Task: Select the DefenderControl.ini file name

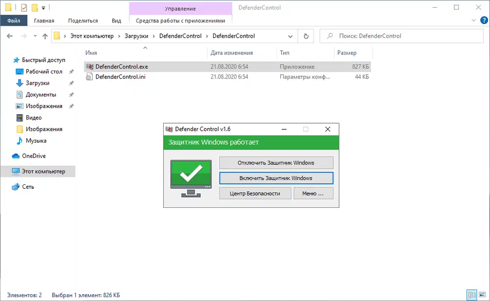Action: [x=121, y=77]
